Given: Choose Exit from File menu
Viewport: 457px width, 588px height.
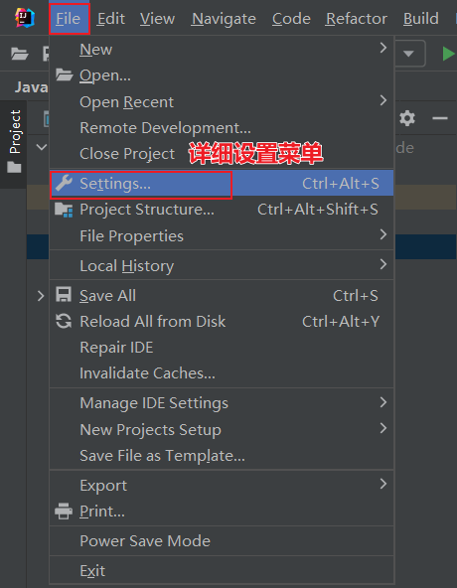Looking at the screenshot, I should (x=222, y=571).
